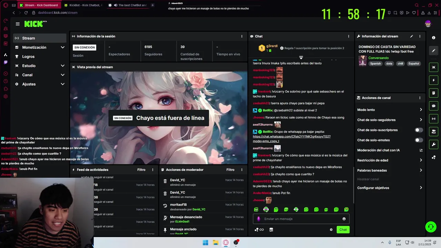Open Palabras baneadas options
441x248 pixels.
pos(390,170)
